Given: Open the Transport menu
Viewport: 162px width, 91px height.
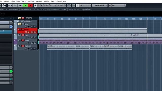Looking at the screenshot, I should pos(31,1).
